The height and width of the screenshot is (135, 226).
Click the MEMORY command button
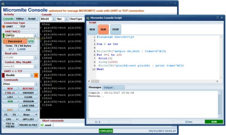(x=28, y=93)
